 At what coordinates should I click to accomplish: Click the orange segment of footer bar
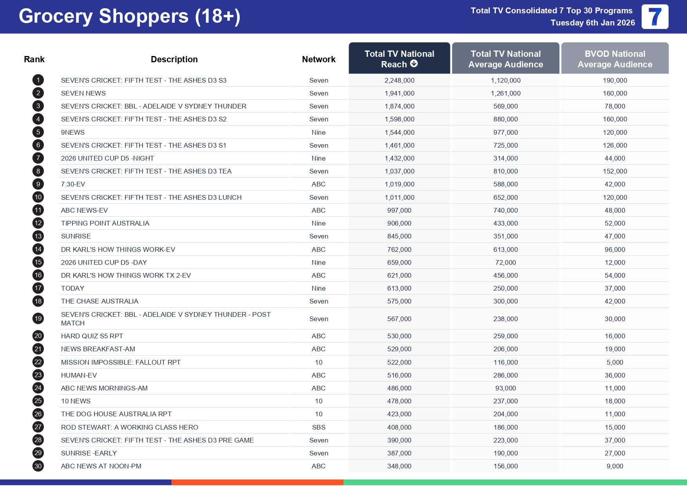coord(257,482)
